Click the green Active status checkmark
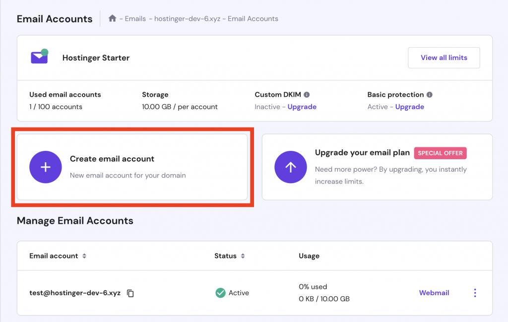 (220, 293)
